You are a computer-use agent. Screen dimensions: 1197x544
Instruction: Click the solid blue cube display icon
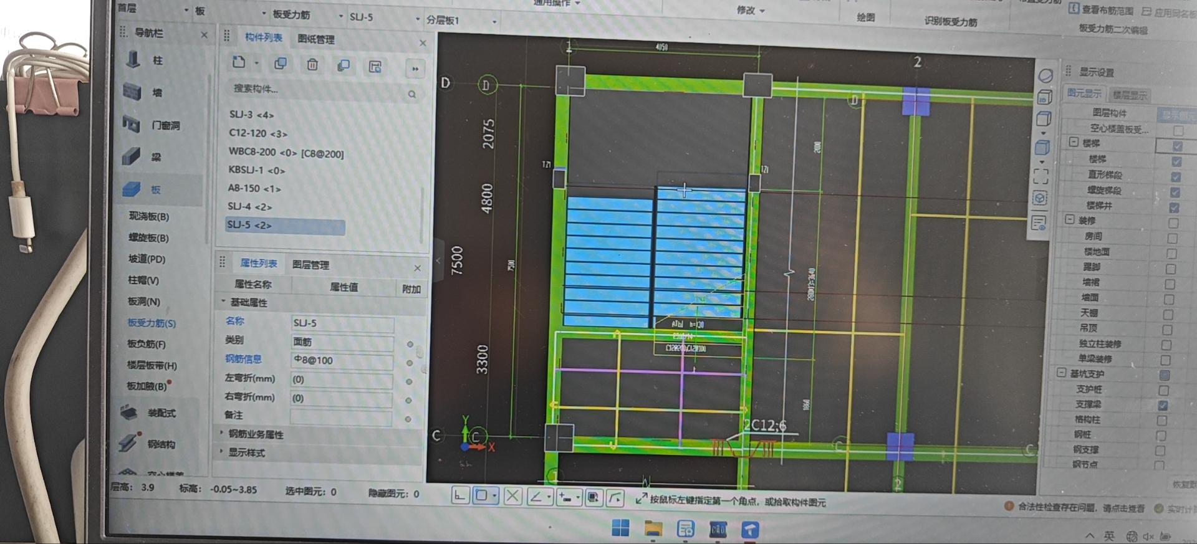pyautogui.click(x=1042, y=148)
